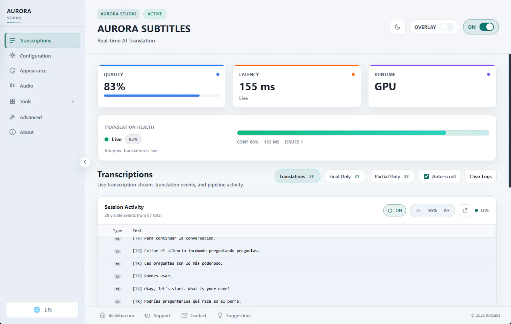Select the row 'Puedes usar.'
This screenshot has height=324, width=511.
295,276
